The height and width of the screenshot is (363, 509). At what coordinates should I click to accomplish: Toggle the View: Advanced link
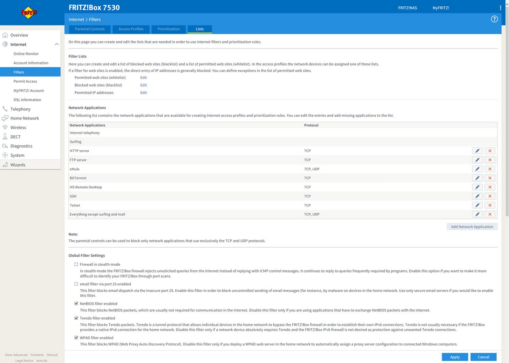(x=16, y=355)
